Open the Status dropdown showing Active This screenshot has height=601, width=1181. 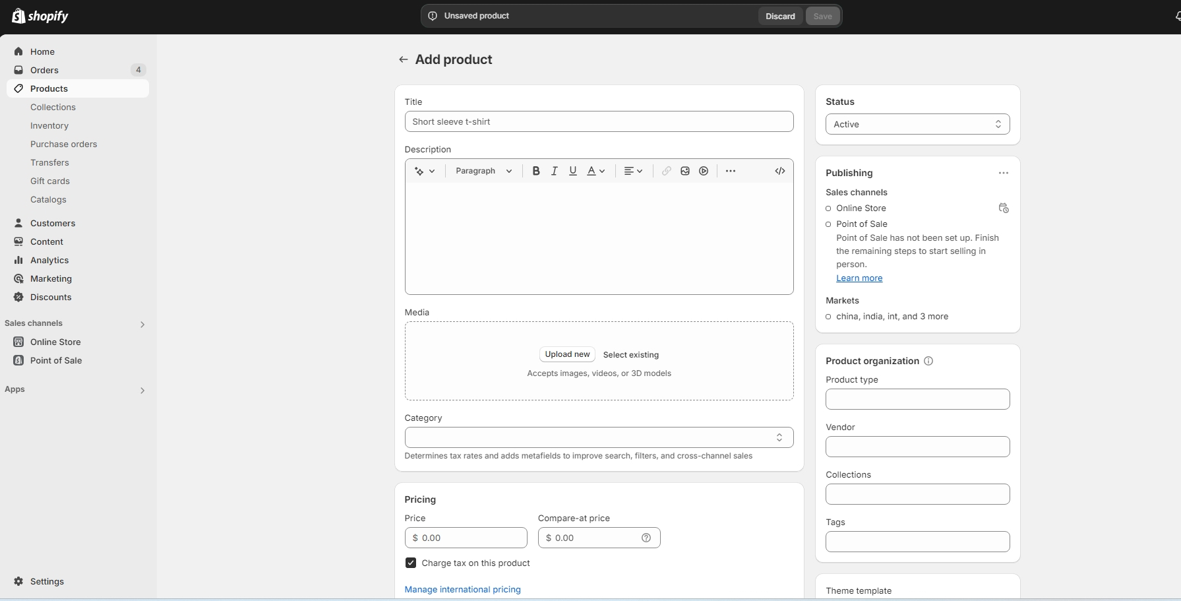pyautogui.click(x=917, y=124)
